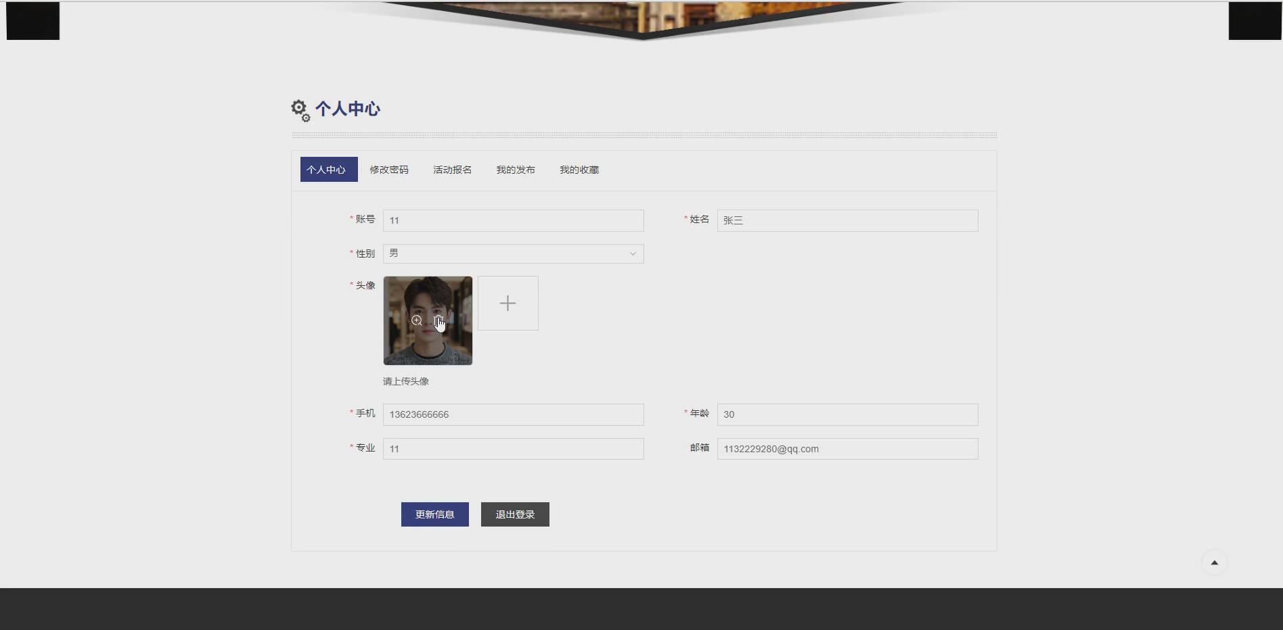
Task: Click the 账号 account input field
Action: click(x=513, y=220)
